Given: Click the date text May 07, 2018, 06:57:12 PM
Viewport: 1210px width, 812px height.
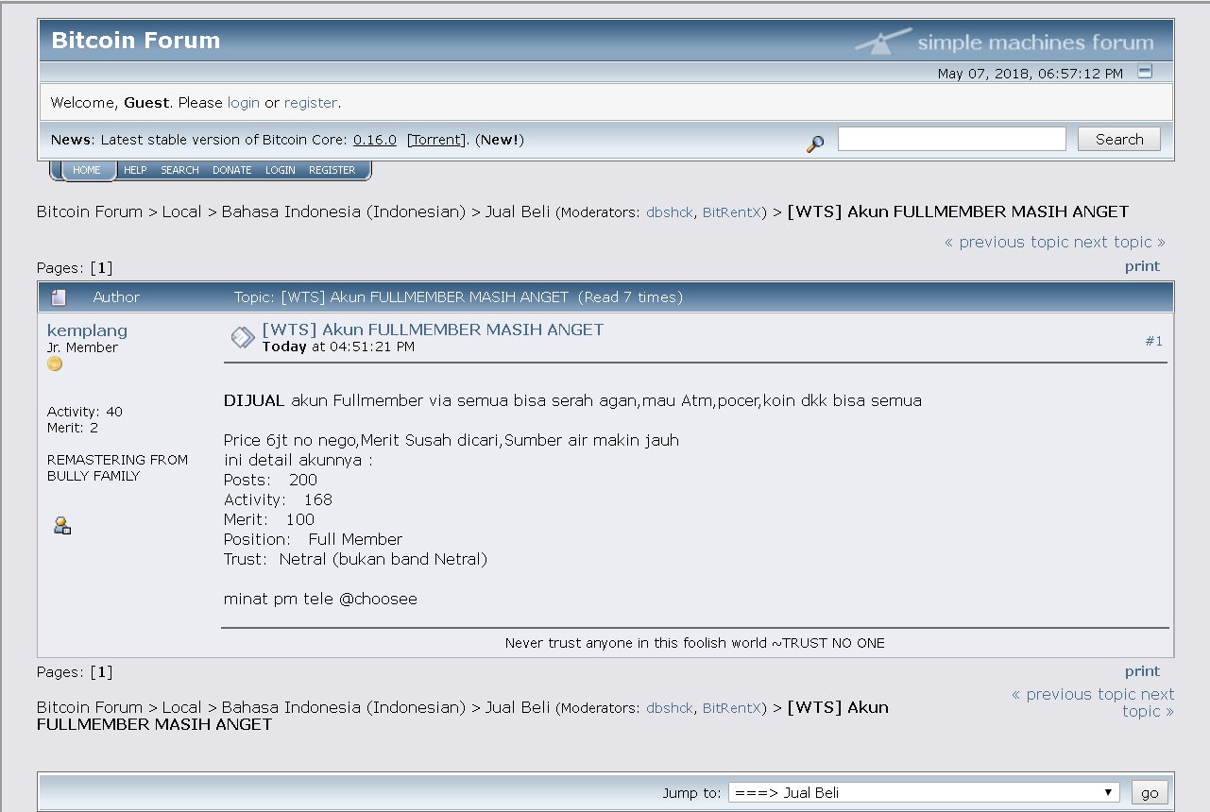Looking at the screenshot, I should pos(1031,73).
